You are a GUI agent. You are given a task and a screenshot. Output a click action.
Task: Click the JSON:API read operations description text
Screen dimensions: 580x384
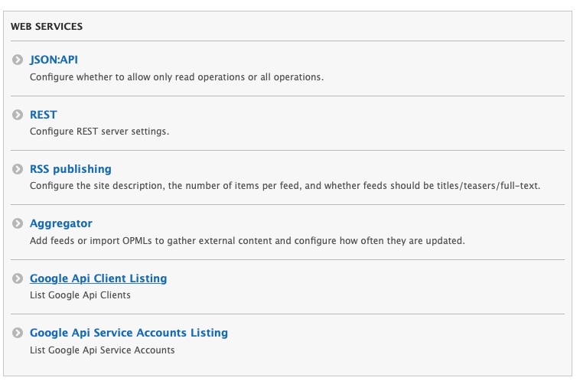click(176, 77)
